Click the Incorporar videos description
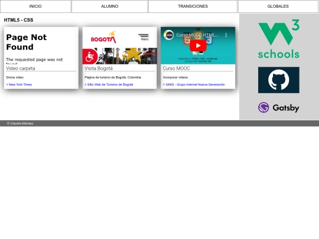The height and width of the screenshot is (239, 319). 175,77
